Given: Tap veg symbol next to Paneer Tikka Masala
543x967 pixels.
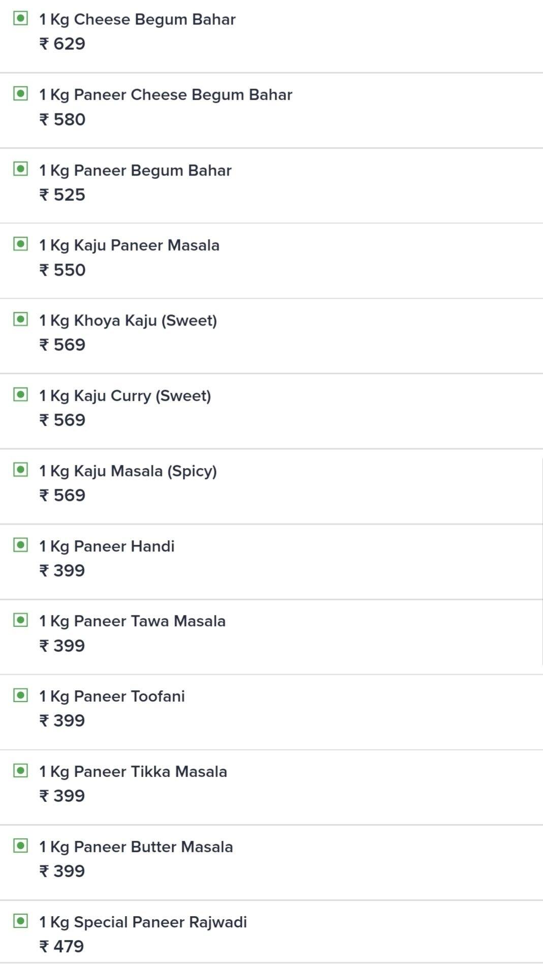Looking at the screenshot, I should tap(20, 771).
